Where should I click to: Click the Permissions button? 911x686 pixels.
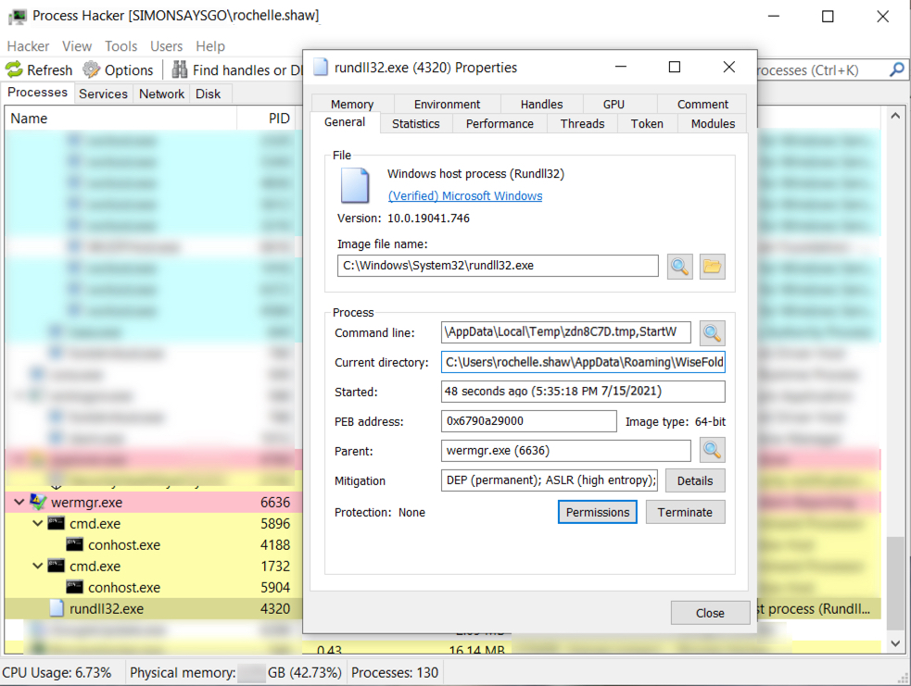[x=597, y=512]
